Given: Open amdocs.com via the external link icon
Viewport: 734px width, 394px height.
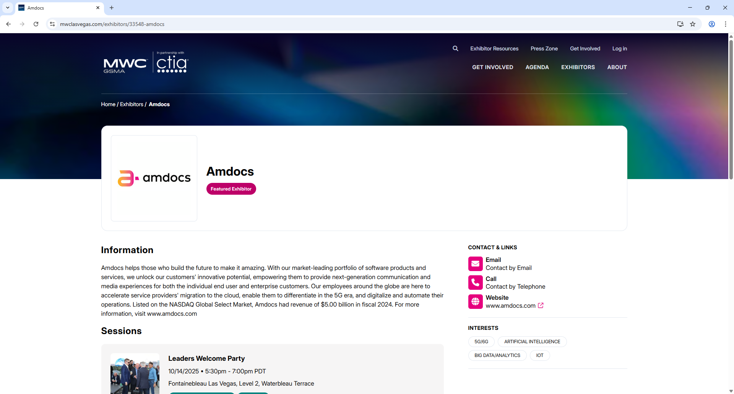Looking at the screenshot, I should 541,305.
